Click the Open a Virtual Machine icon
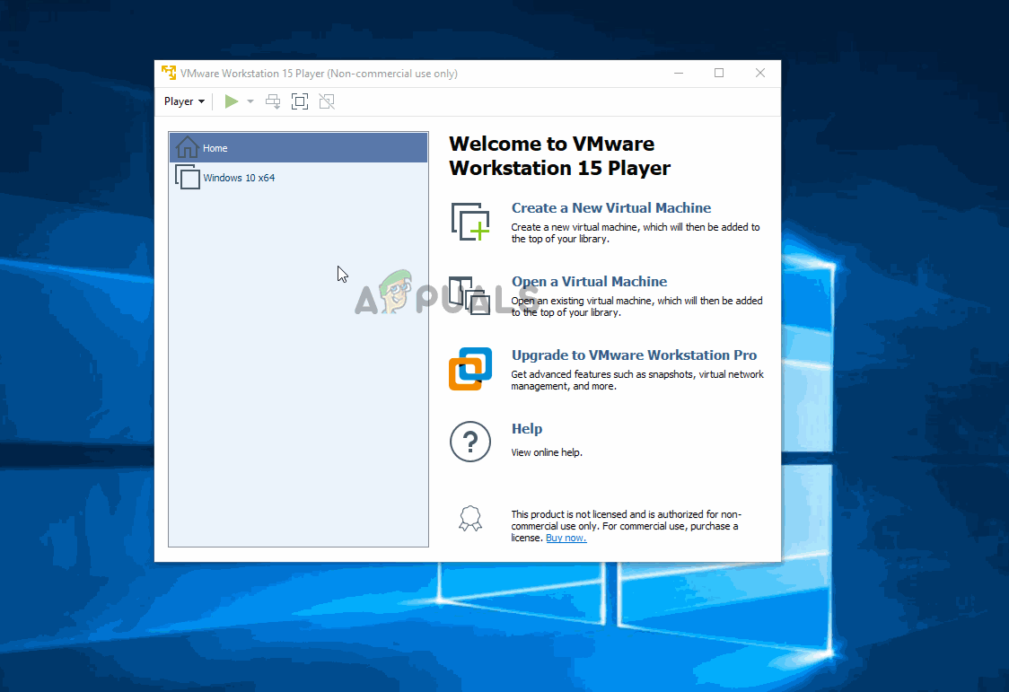This screenshot has width=1009, height=692. click(470, 294)
